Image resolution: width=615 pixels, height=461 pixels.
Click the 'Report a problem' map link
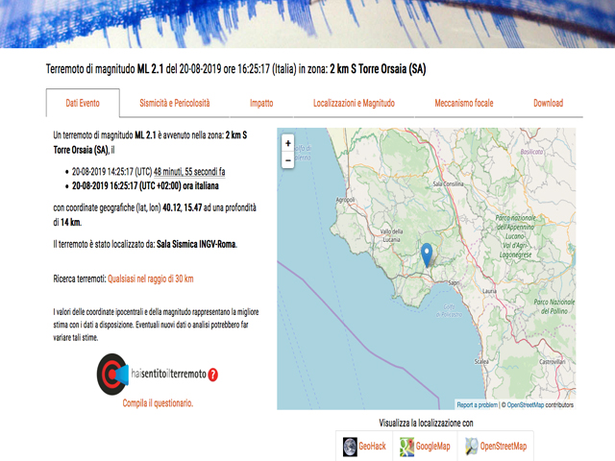(x=477, y=405)
